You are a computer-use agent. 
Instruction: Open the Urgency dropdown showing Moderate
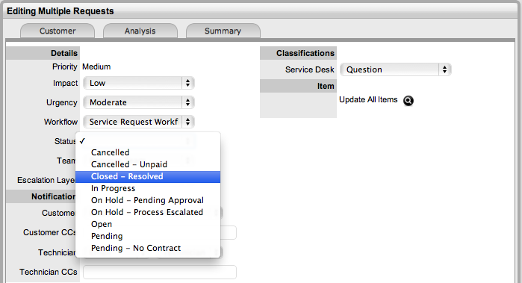click(x=138, y=102)
